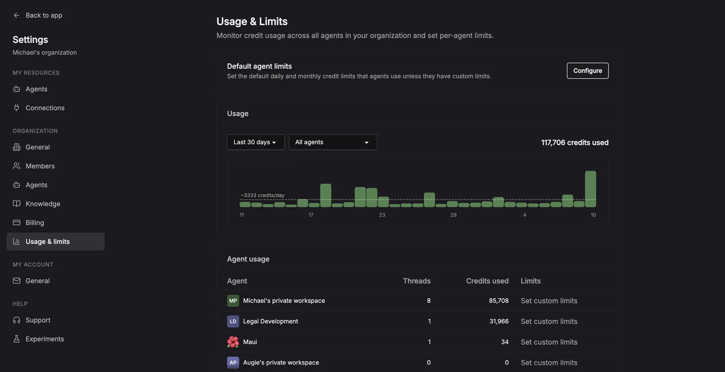Set custom limits for Maui
This screenshot has height=372, width=725.
tap(549, 342)
